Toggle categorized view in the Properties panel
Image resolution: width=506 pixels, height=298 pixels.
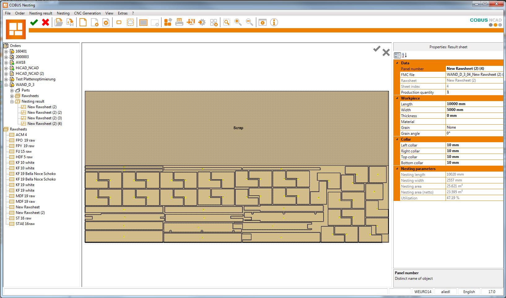pyautogui.click(x=397, y=55)
